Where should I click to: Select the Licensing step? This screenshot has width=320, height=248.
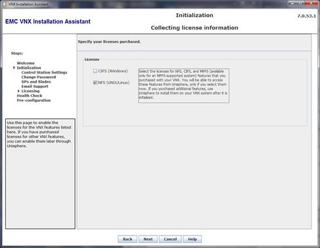point(30,91)
